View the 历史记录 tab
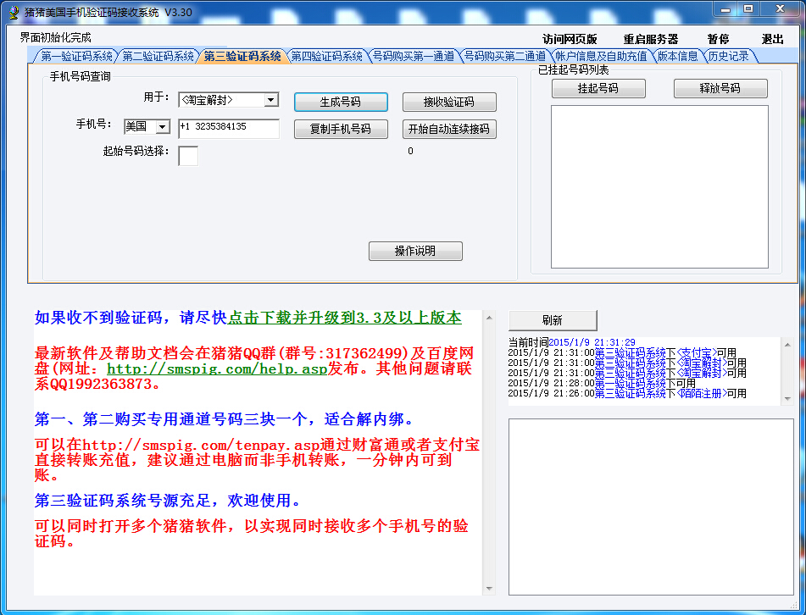Viewport: 806px width, 615px height. click(x=728, y=56)
